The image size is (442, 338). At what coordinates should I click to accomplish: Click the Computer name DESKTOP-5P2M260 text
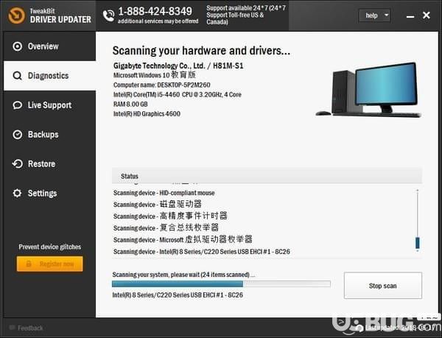click(162, 85)
